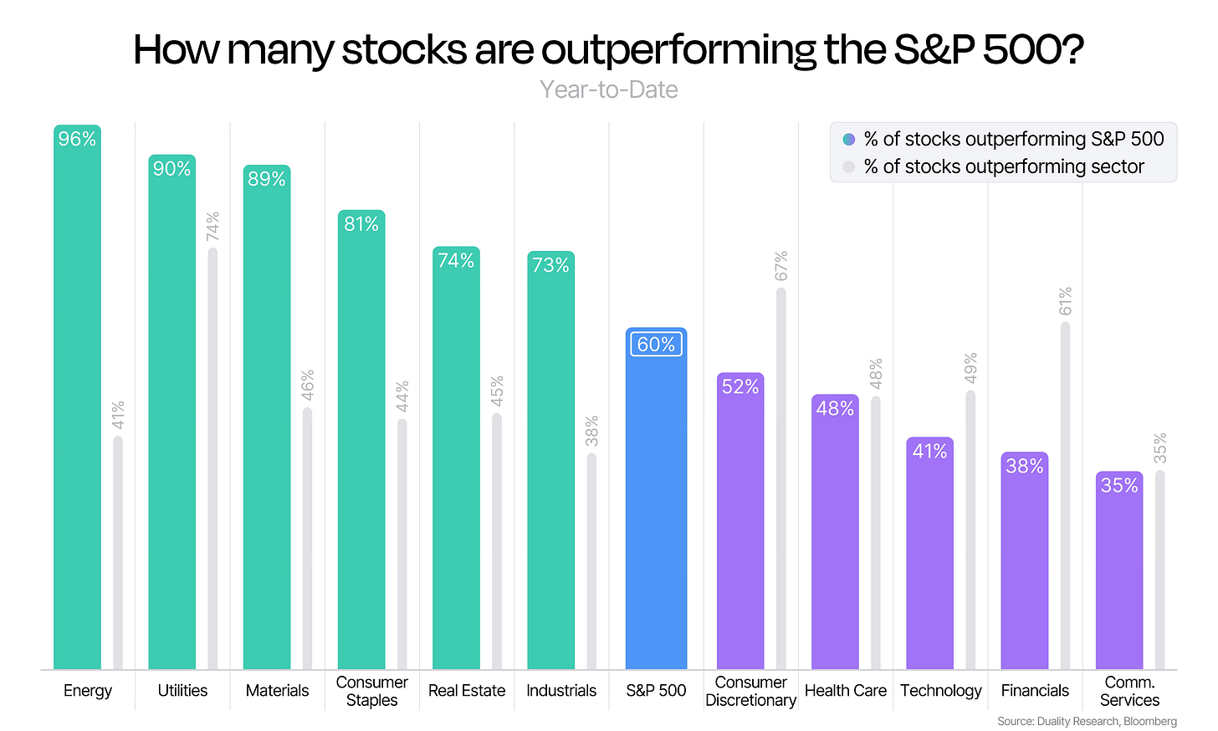Viewport: 1218px width, 731px height.
Task: Click the Source: Duality Research, Bloomberg text
Action: 1087,721
